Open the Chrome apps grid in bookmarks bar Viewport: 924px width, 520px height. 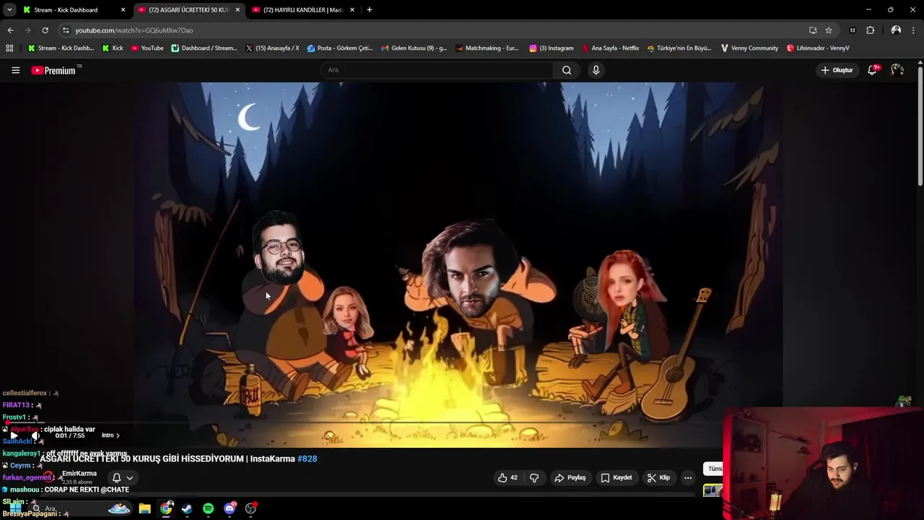click(9, 48)
